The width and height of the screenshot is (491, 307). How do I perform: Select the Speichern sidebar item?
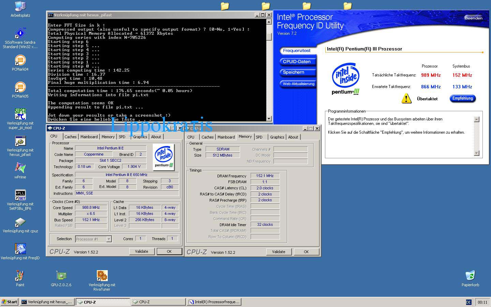[297, 72]
